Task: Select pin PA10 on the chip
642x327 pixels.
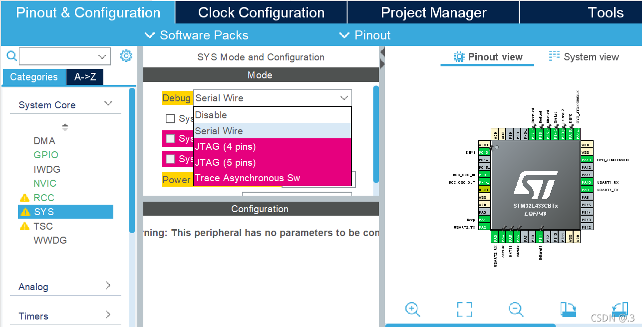Action: [x=587, y=182]
